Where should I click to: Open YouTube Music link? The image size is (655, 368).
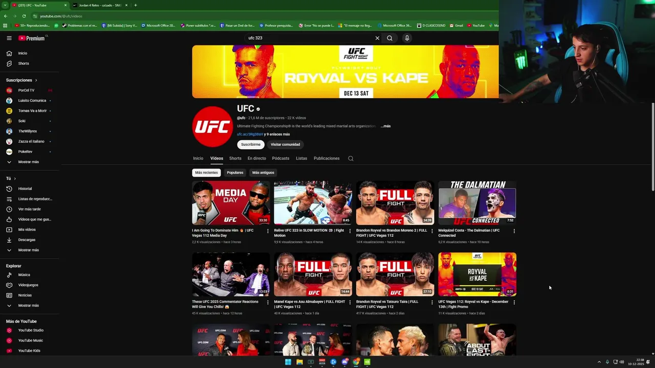pyautogui.click(x=31, y=340)
